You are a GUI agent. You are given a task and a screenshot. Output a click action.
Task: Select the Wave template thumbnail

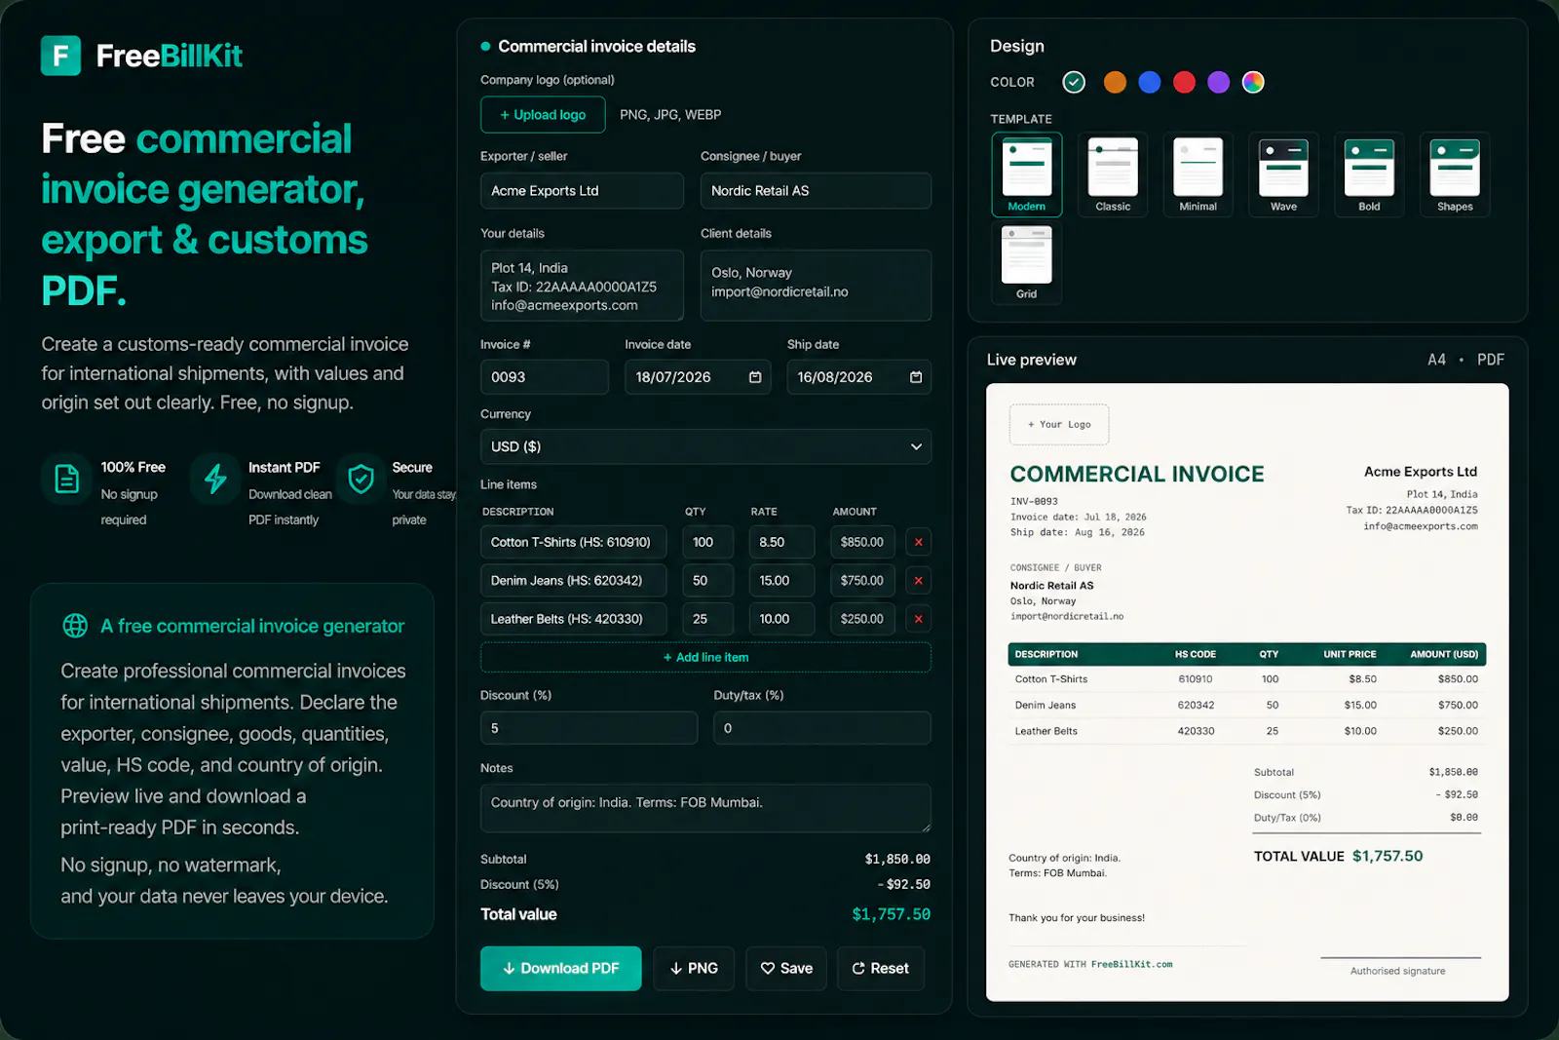click(1284, 174)
